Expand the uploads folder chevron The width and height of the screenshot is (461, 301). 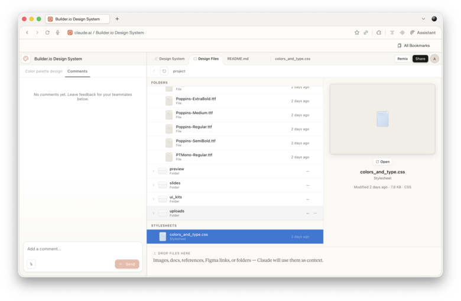point(154,213)
